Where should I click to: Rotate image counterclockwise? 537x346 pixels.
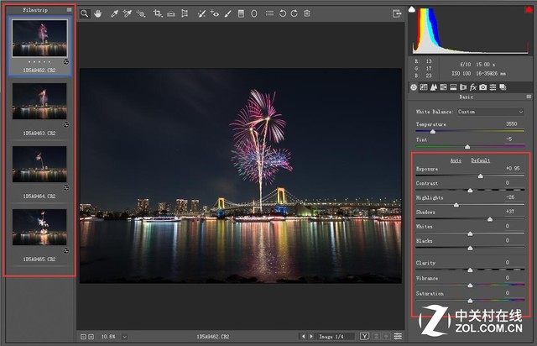283,13
